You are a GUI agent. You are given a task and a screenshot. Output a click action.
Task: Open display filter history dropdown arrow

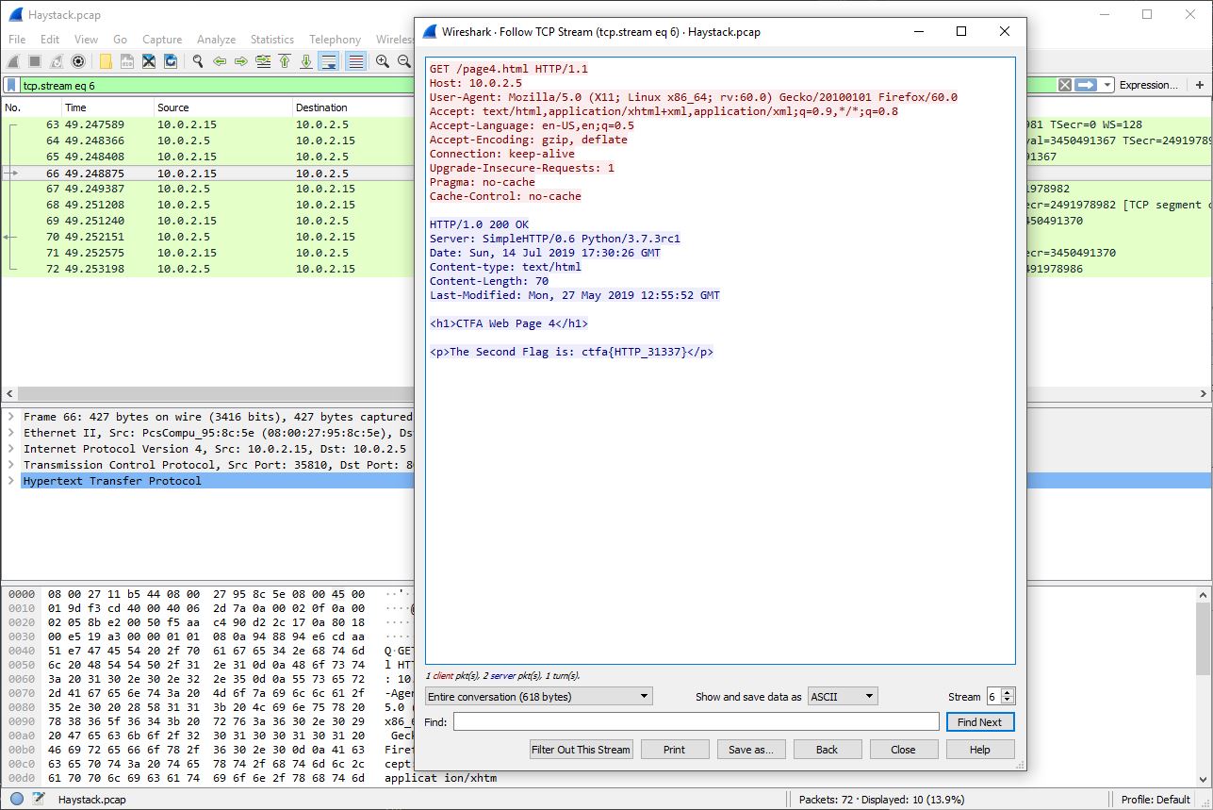coord(1106,85)
